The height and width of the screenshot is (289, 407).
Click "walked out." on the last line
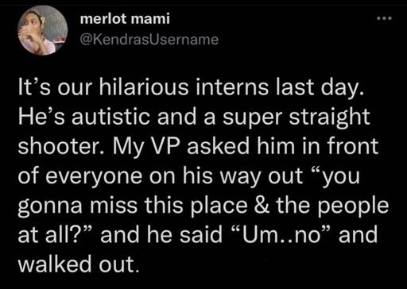pos(79,264)
